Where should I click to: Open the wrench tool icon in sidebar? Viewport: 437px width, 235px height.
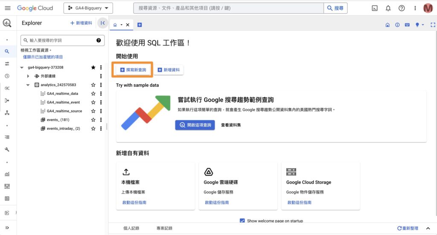[7, 149]
